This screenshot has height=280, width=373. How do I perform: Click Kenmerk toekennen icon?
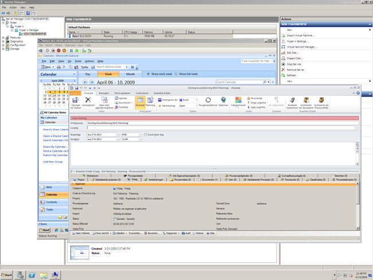(292, 100)
